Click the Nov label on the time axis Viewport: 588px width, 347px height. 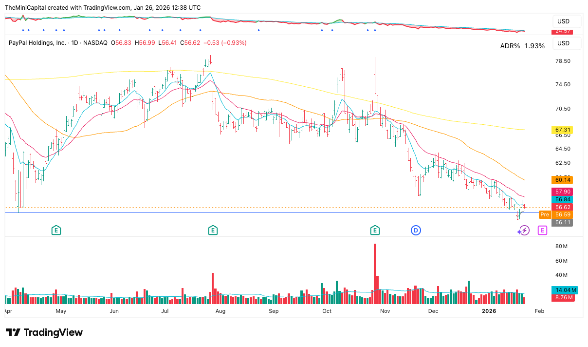tap(385, 310)
